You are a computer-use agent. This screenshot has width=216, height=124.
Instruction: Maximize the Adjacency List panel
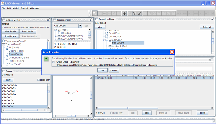[x=91, y=20]
